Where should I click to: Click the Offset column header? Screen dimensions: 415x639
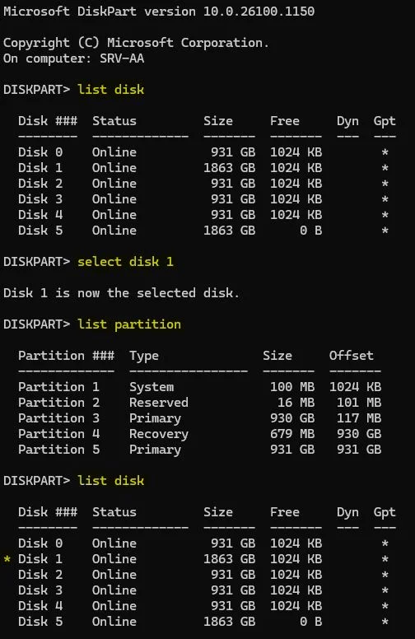[x=351, y=356]
